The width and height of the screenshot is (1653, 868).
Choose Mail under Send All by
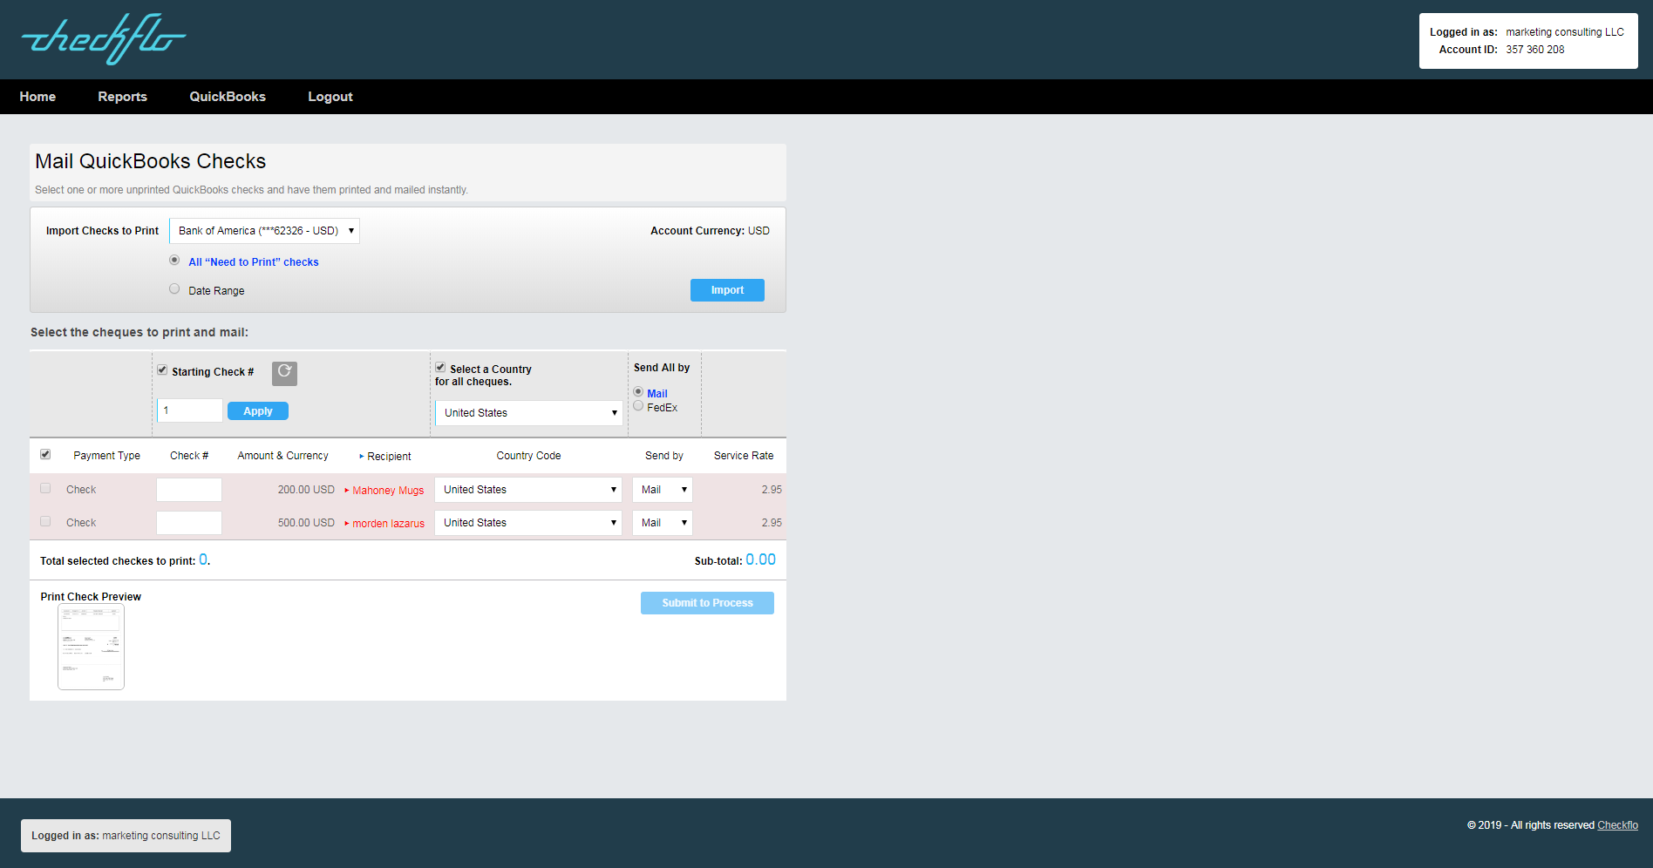(x=638, y=392)
